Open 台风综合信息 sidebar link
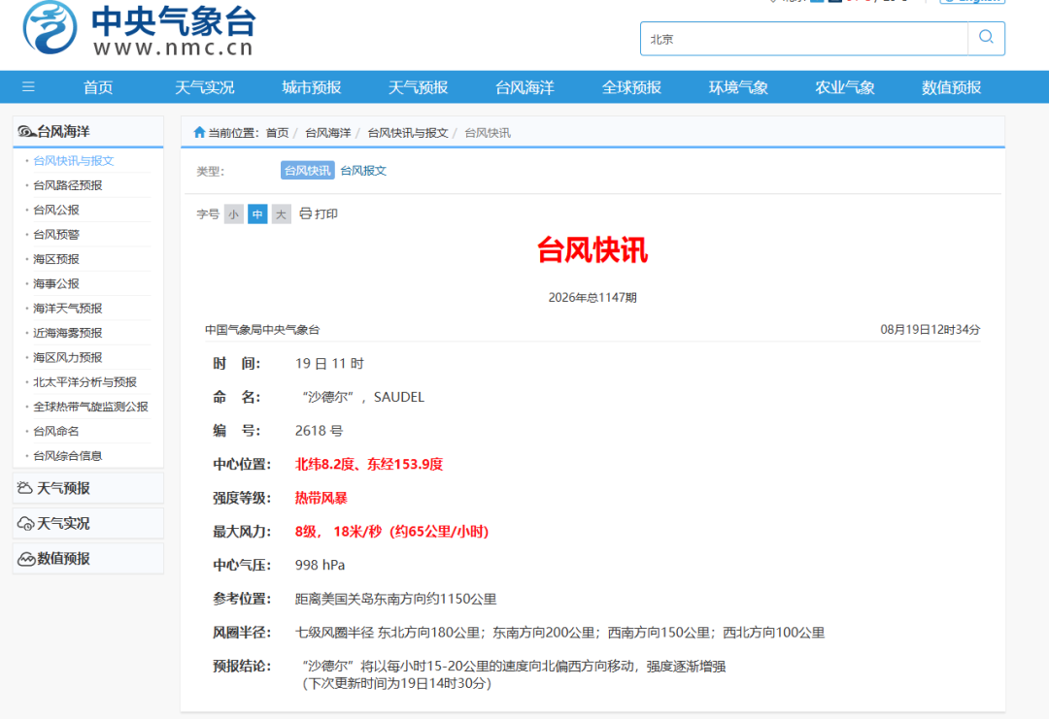 click(68, 456)
